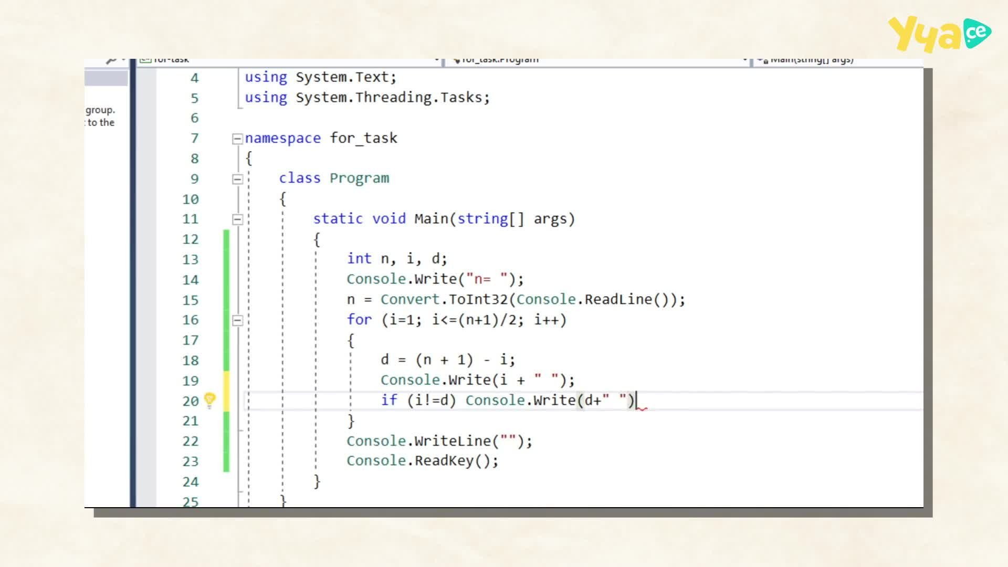Click the Convert.ToInt32 line 15 statement
This screenshot has height=567, width=1008.
pos(516,300)
